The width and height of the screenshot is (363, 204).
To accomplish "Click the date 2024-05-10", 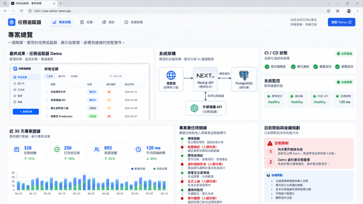I will pyautogui.click(x=131, y=92).
